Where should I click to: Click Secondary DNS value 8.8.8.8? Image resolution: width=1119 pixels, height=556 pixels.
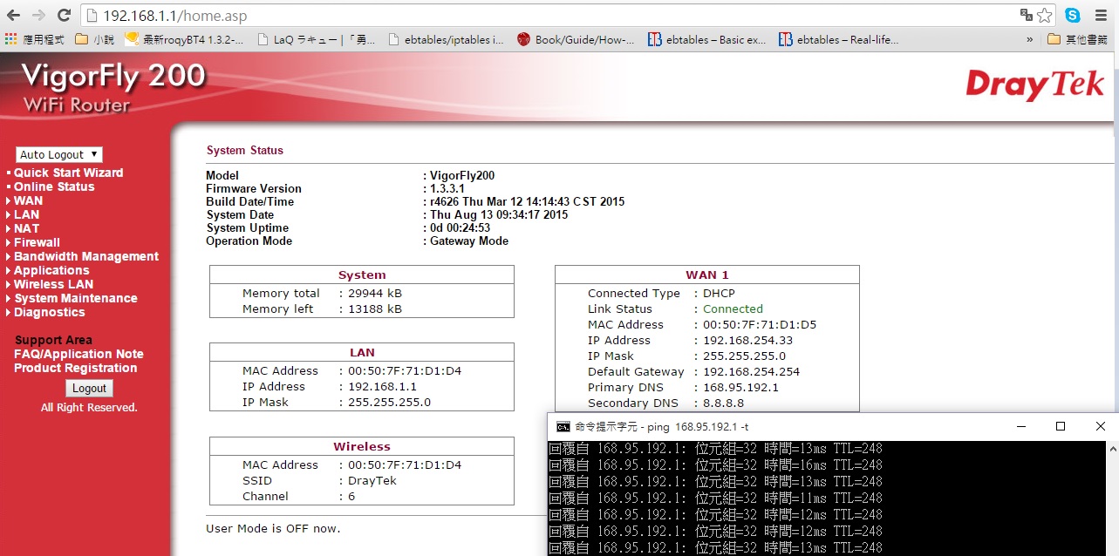tap(723, 403)
